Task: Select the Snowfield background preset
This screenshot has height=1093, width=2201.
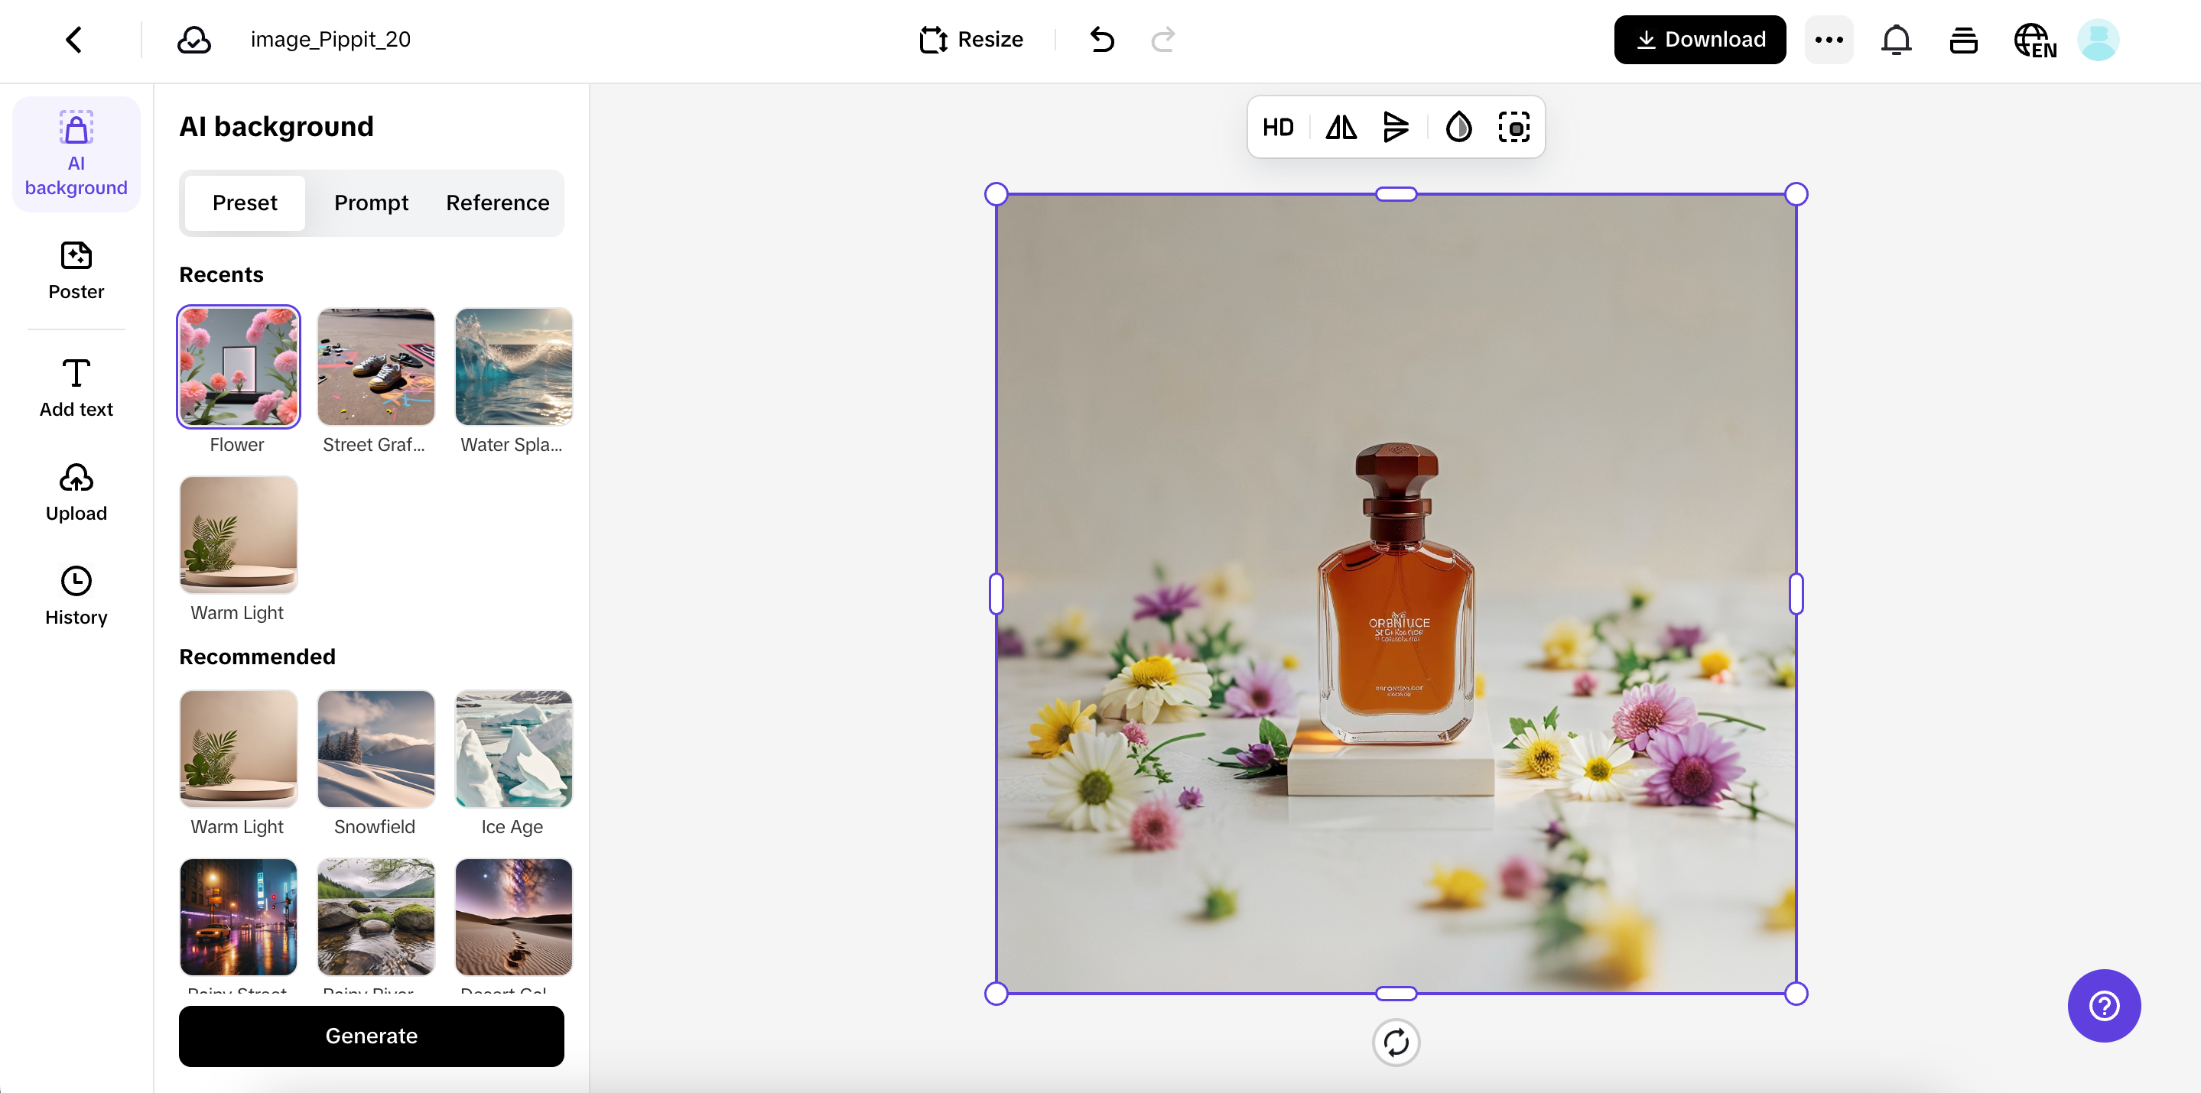Action: 375,749
